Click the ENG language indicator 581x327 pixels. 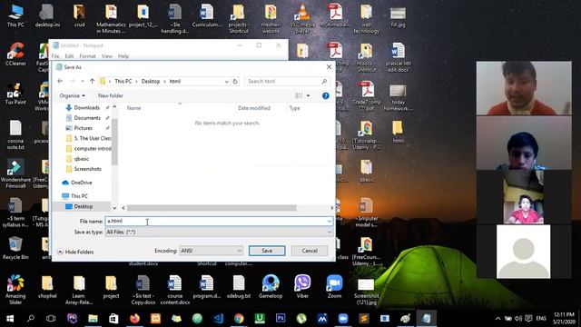pos(541,319)
